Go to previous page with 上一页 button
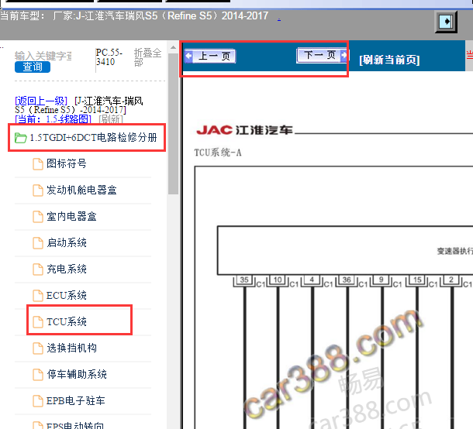This screenshot has height=429, width=473. click(210, 56)
